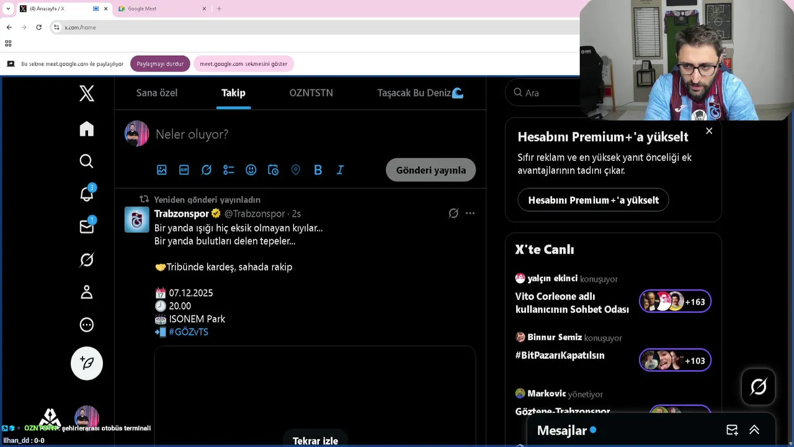Close the Anasayfa / X browser tab
This screenshot has height=447, width=794.
pos(105,9)
